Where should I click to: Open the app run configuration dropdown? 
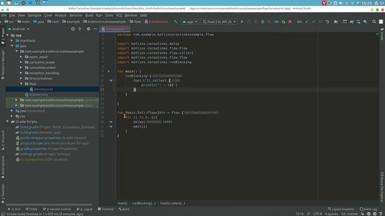(x=189, y=22)
